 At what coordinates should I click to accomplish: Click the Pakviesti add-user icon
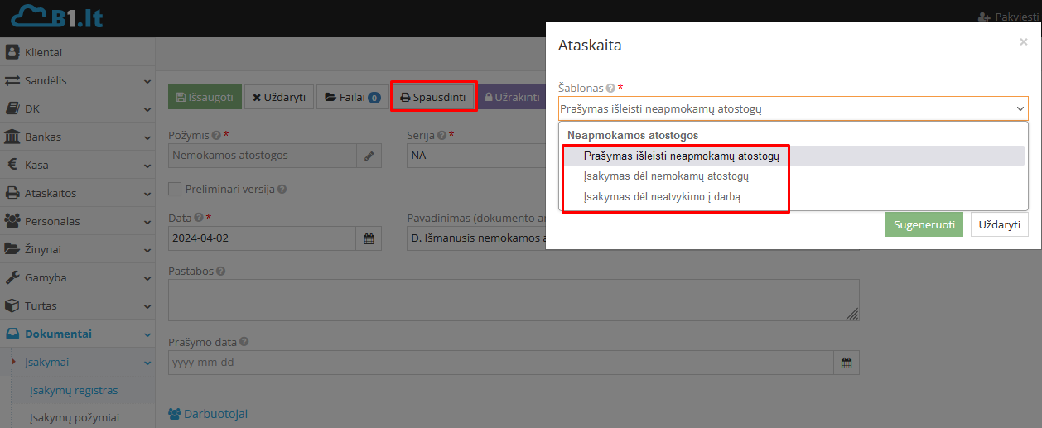[x=984, y=17]
